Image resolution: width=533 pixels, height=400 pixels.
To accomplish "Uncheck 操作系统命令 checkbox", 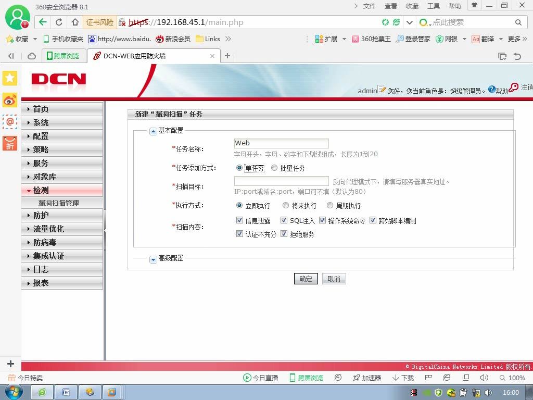I will click(322, 220).
